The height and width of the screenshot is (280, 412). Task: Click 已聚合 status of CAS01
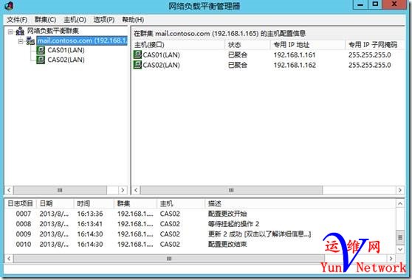[238, 55]
